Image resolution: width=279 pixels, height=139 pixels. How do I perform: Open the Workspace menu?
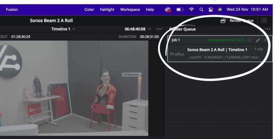point(130,10)
